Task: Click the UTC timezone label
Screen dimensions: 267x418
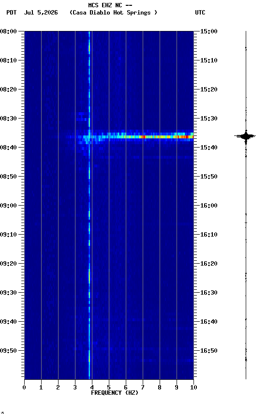Action: click(x=200, y=13)
